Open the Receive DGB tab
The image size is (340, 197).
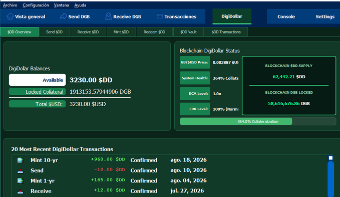[123, 16]
